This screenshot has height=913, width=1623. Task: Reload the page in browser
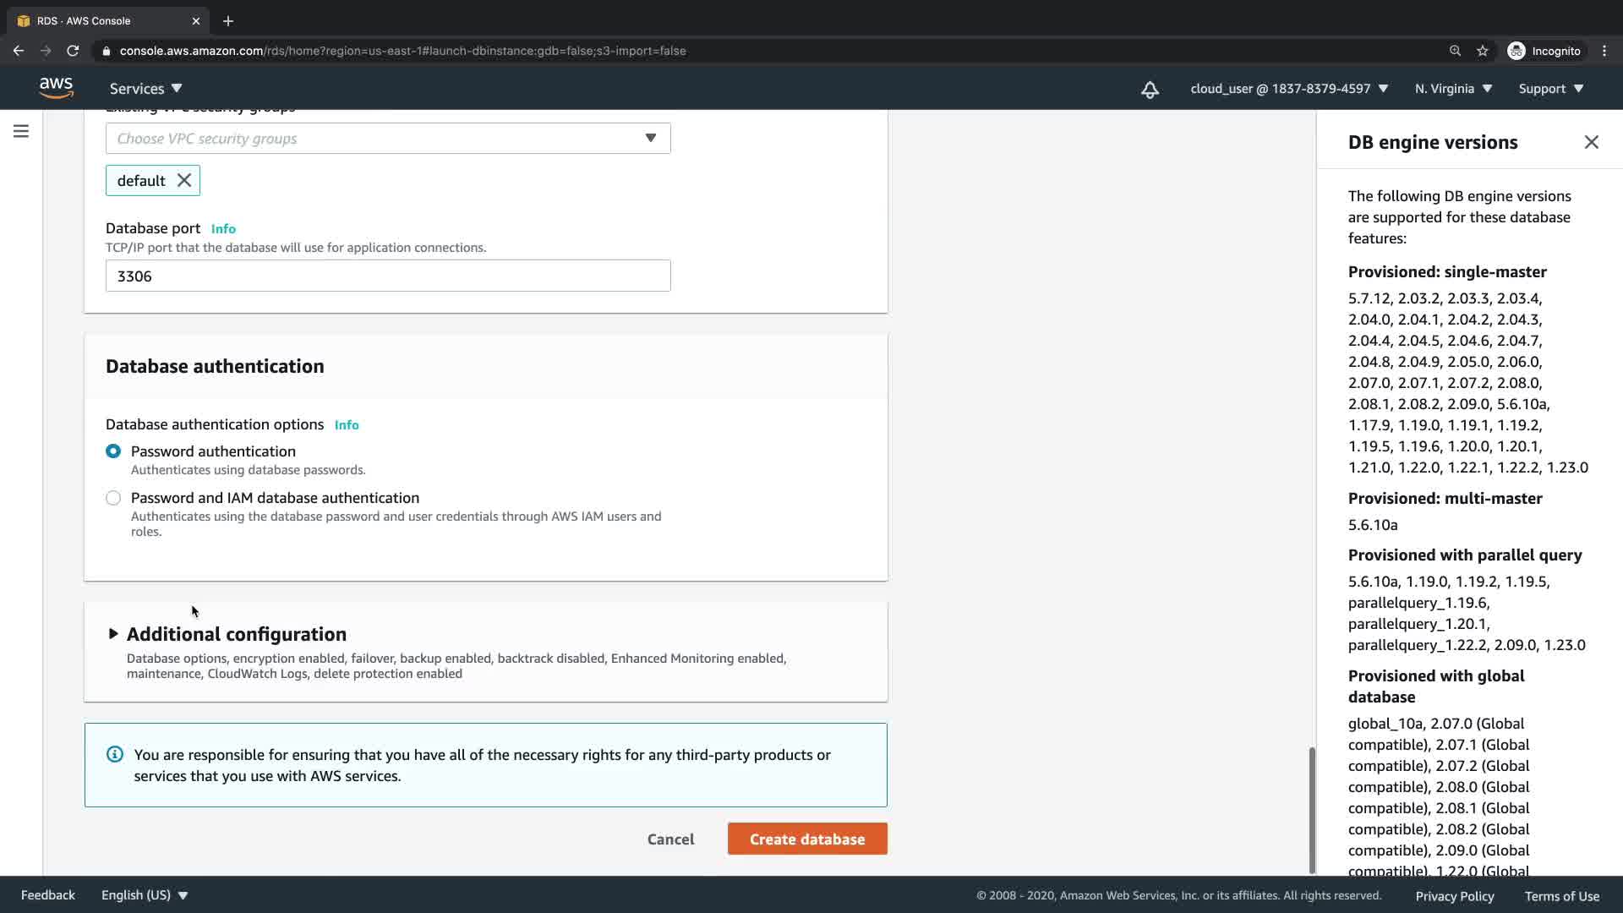coord(73,51)
